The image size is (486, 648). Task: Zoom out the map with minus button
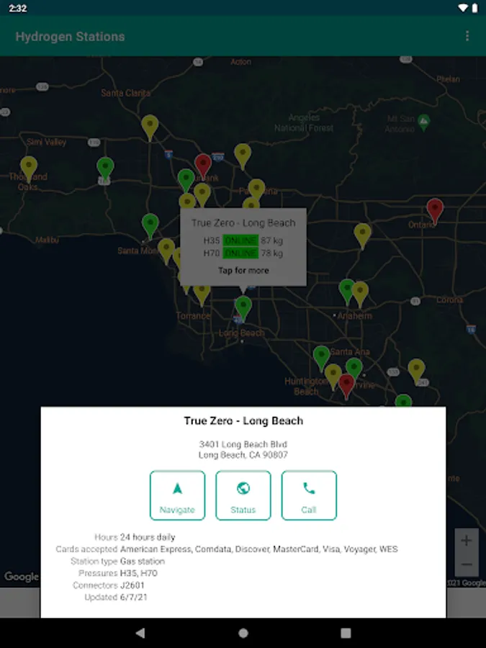(x=466, y=564)
